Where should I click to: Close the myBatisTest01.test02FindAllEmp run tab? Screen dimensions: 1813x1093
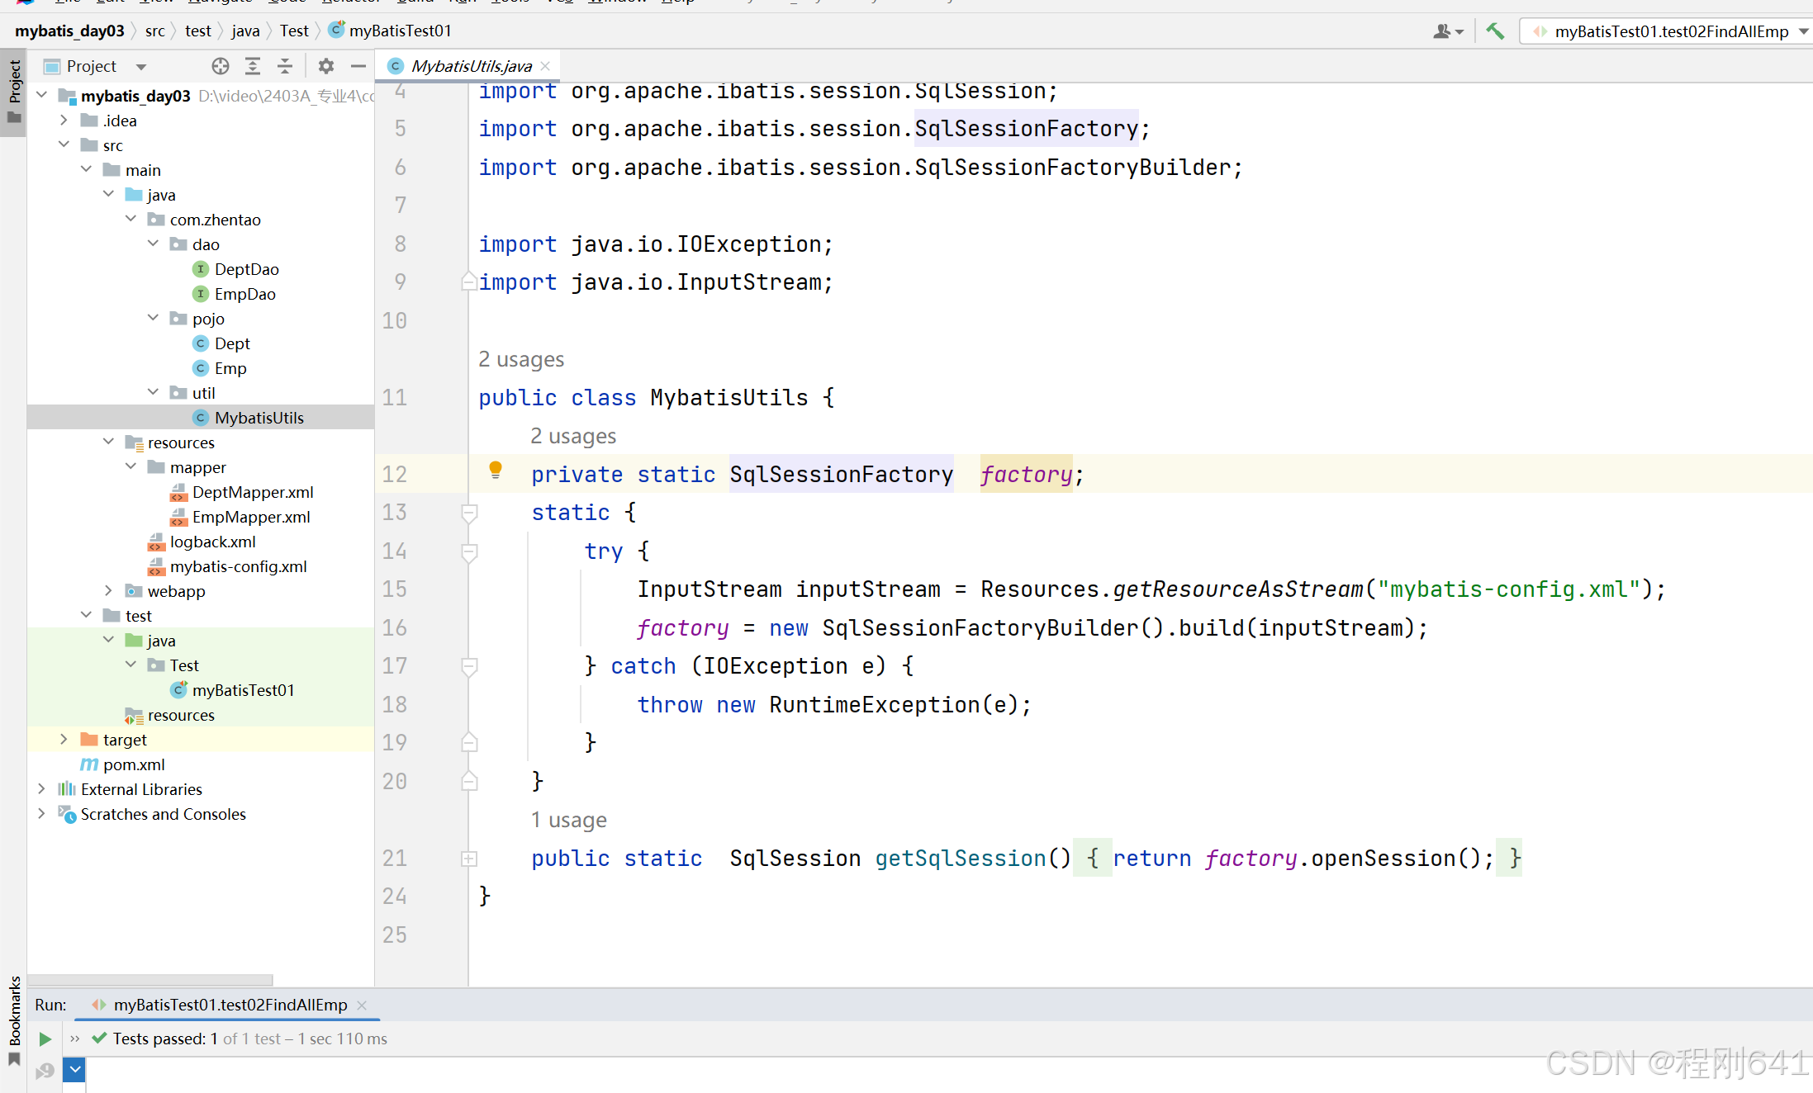tap(362, 1005)
